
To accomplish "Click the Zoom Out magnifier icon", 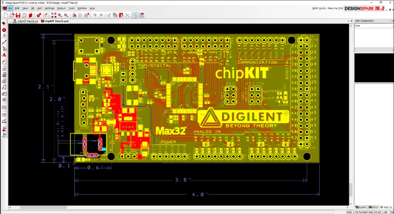I will pos(66,15).
